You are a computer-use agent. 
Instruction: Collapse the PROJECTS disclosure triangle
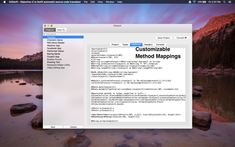[44, 34]
